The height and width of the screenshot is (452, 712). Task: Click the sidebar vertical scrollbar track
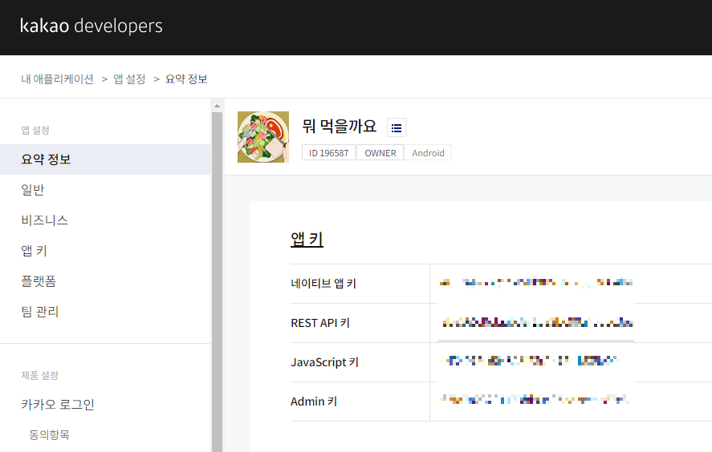[x=217, y=281]
